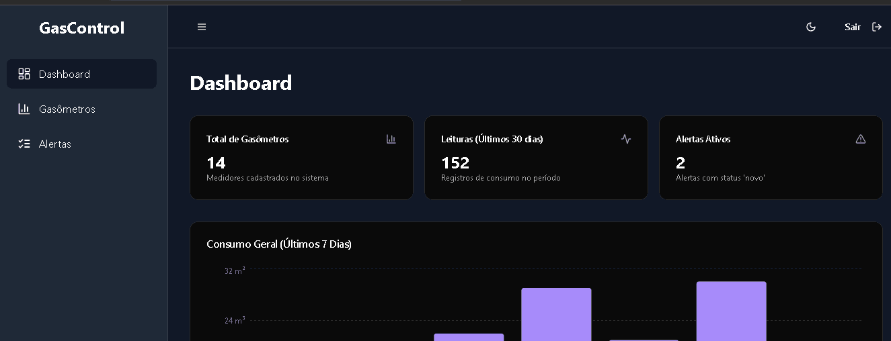Click the Gasômetros bar chart sidebar icon
This screenshot has width=891, height=341.
(24, 109)
